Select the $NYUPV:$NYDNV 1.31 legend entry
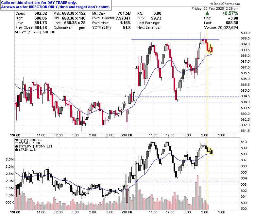Image resolution: width=255 pixels, height=215 pixels. (x=35, y=146)
